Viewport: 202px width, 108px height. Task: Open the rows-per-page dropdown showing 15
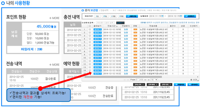coord(154,80)
